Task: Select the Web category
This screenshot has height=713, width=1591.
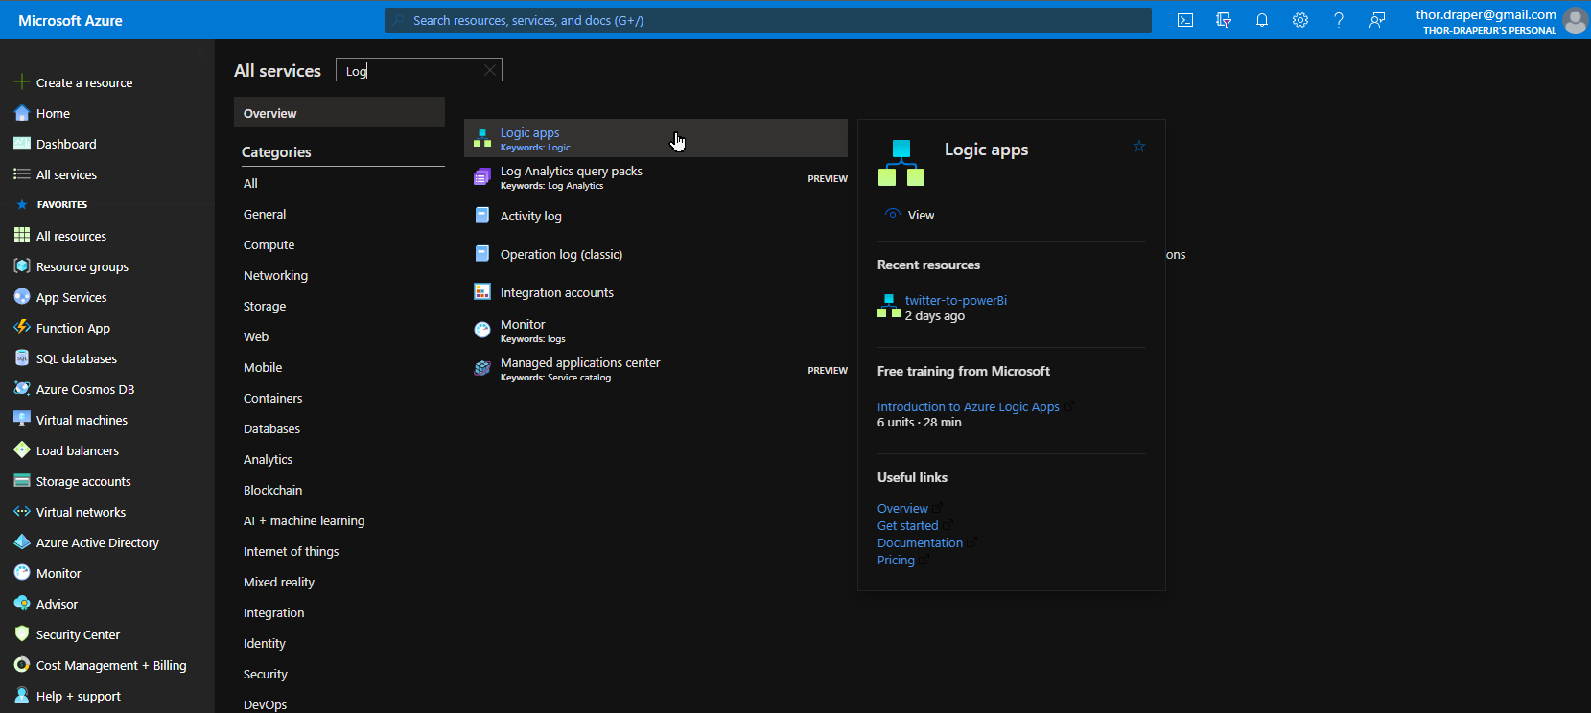Action: pyautogui.click(x=256, y=336)
